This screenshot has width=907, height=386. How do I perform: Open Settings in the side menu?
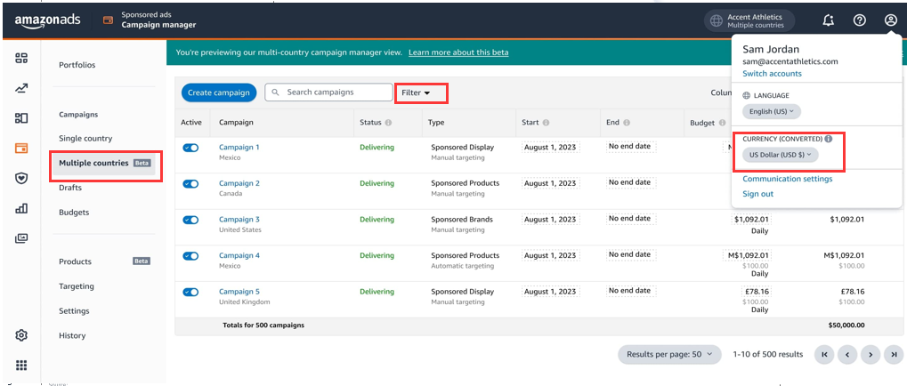point(74,311)
